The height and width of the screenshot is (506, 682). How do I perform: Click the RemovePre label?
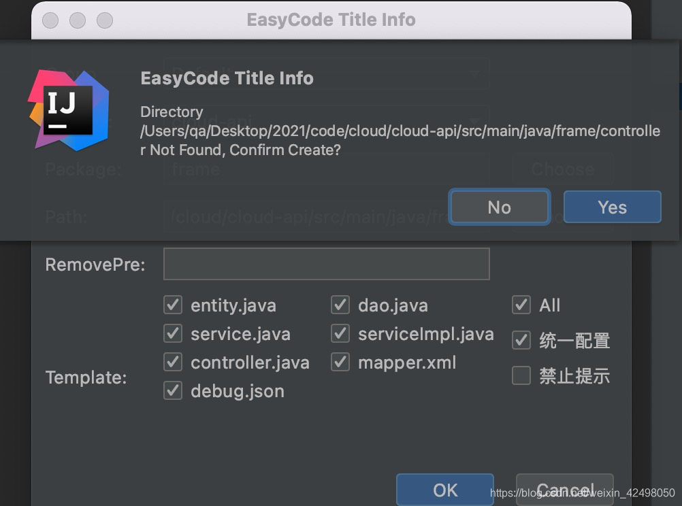[95, 265]
